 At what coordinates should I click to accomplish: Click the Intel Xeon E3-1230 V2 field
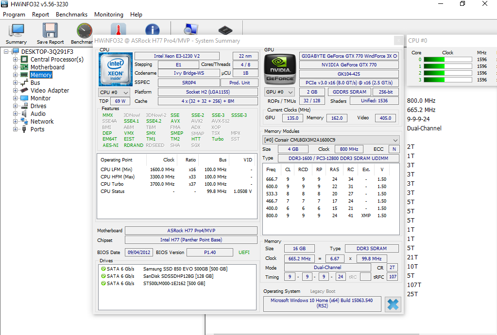click(177, 56)
